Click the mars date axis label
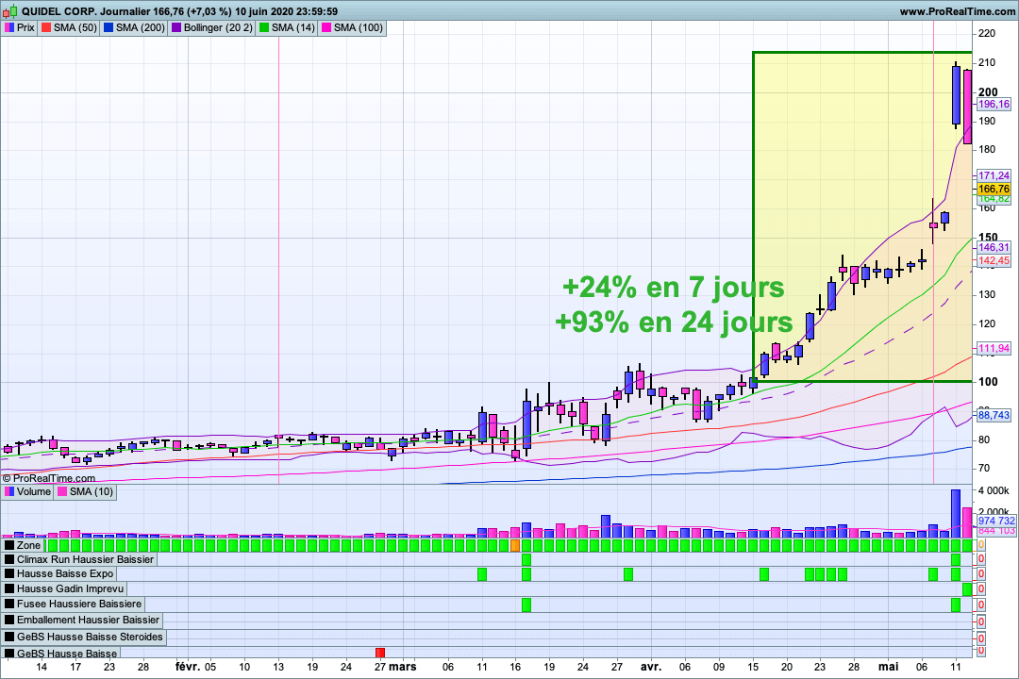This screenshot has width=1019, height=679. (x=402, y=667)
